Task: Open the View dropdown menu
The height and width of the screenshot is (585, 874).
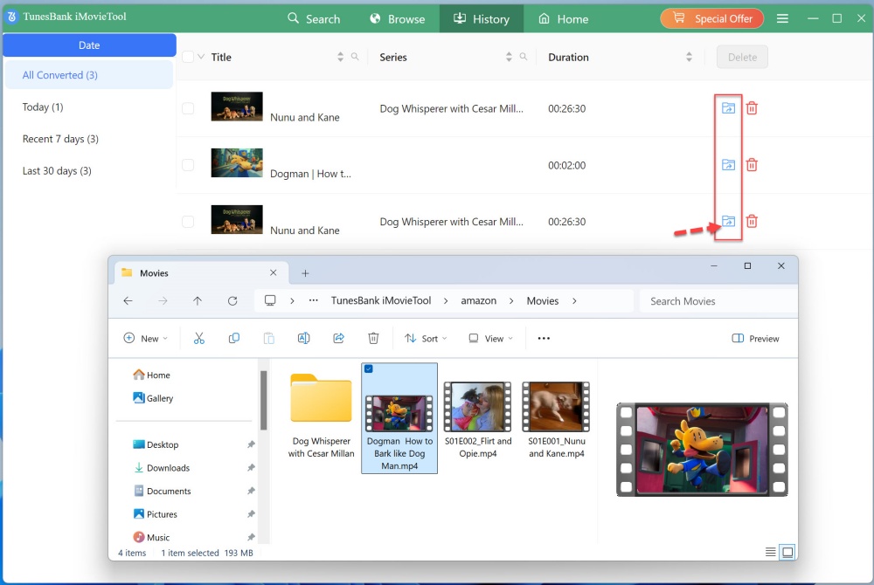Action: click(x=490, y=339)
